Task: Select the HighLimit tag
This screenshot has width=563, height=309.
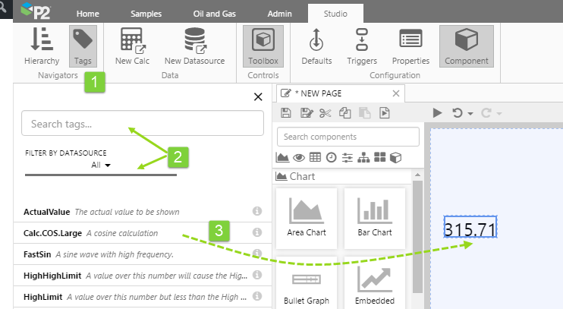Action: point(142,296)
